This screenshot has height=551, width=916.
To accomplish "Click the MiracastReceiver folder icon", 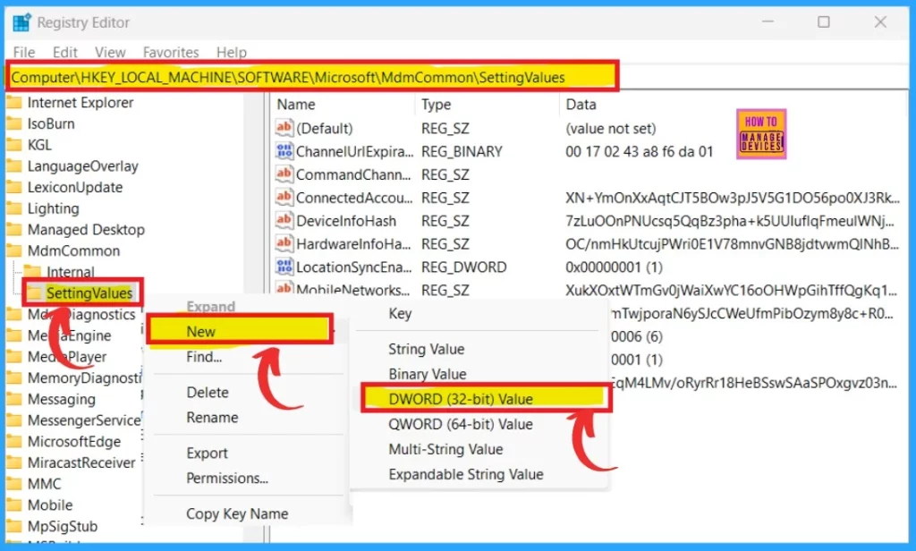I will coord(14,462).
